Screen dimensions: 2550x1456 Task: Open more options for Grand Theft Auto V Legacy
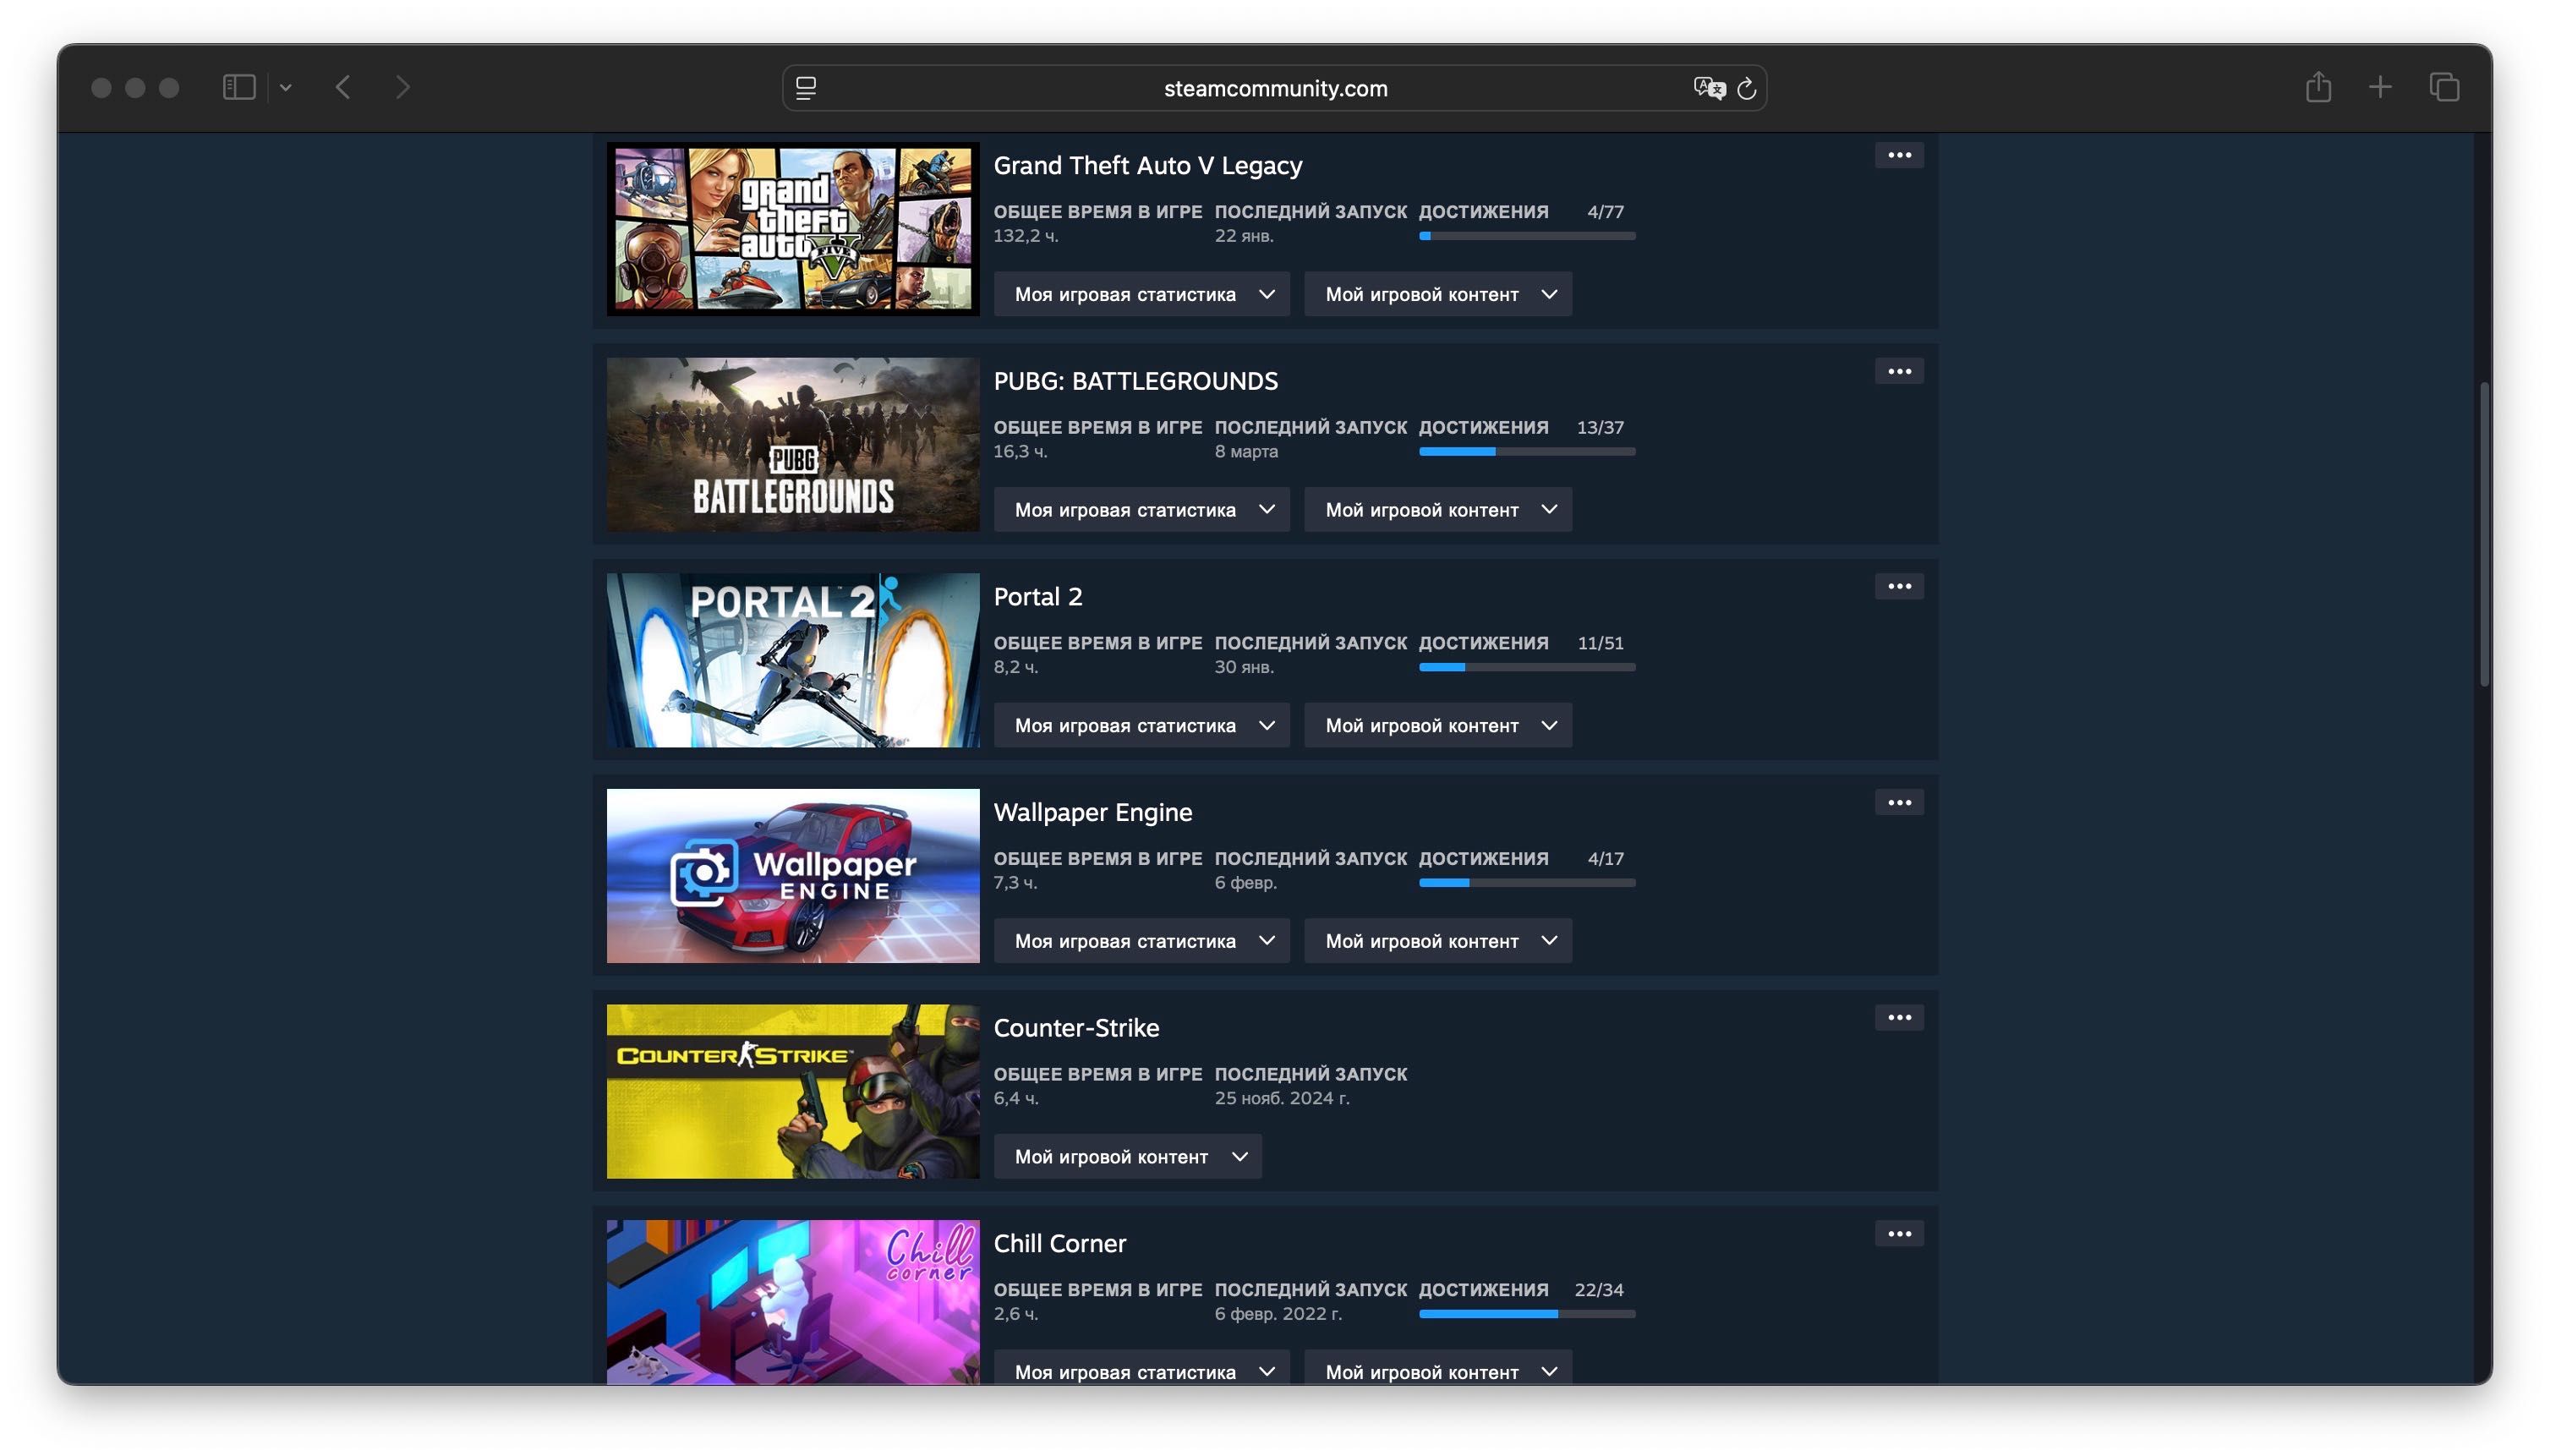click(x=1899, y=155)
